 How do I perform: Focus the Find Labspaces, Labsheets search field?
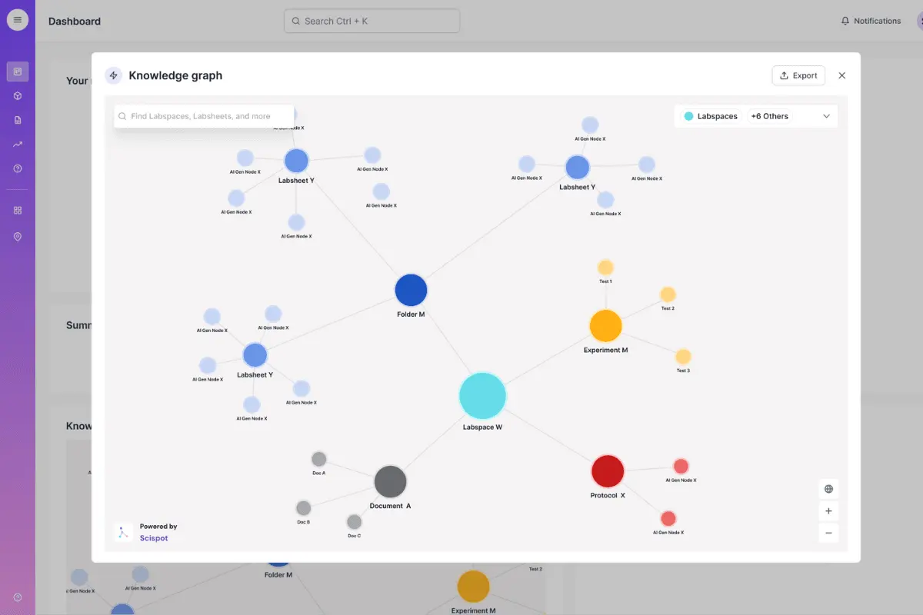tap(204, 116)
